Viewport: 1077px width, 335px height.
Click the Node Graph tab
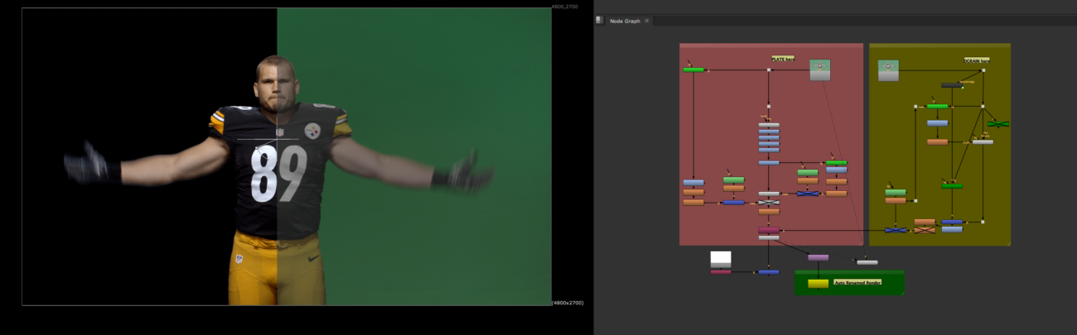(x=625, y=21)
